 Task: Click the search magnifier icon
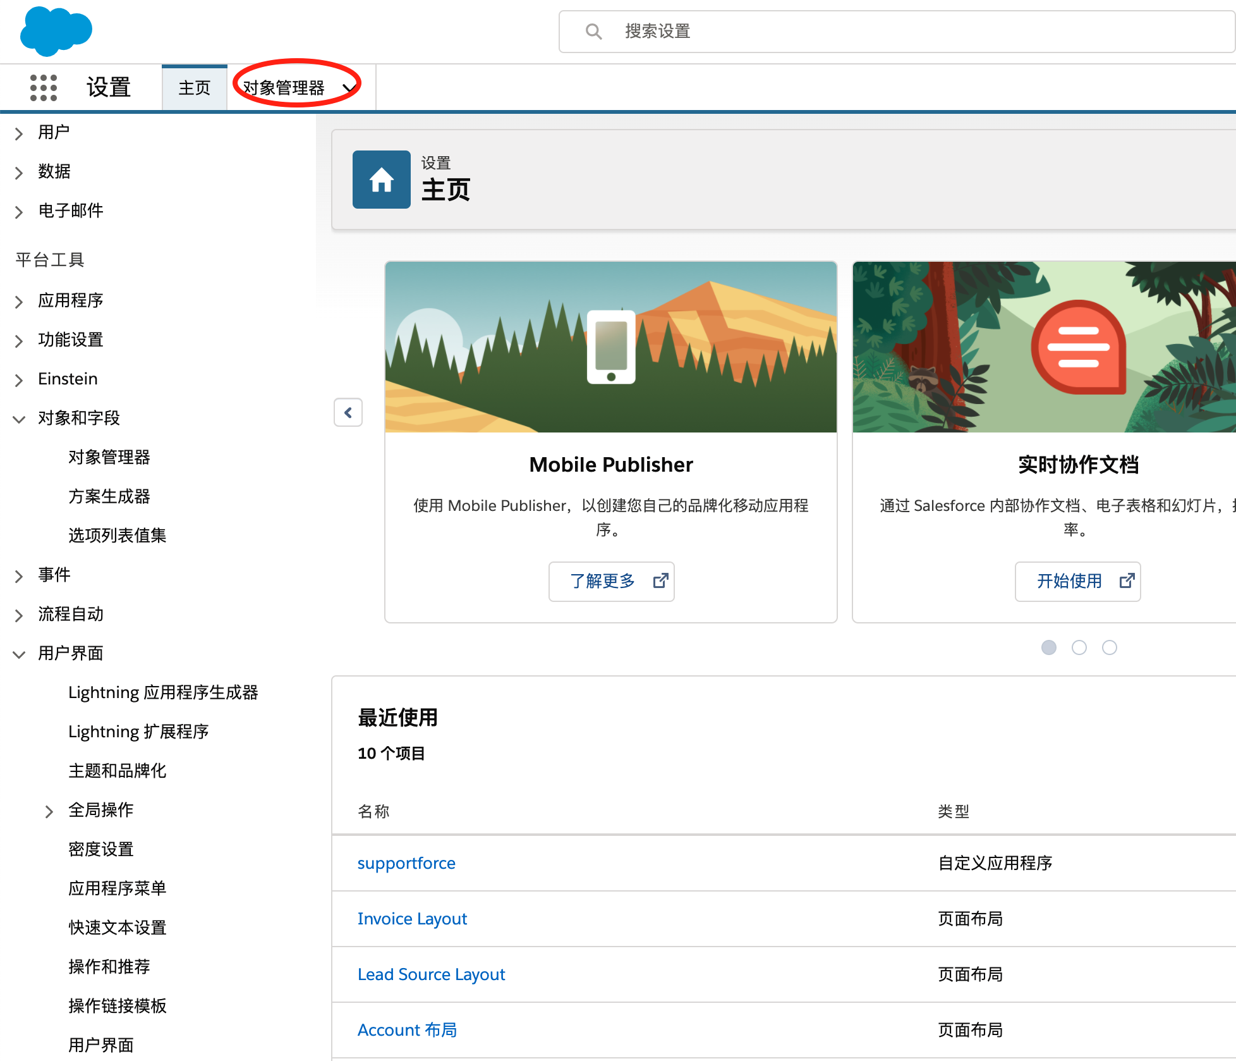click(x=593, y=31)
